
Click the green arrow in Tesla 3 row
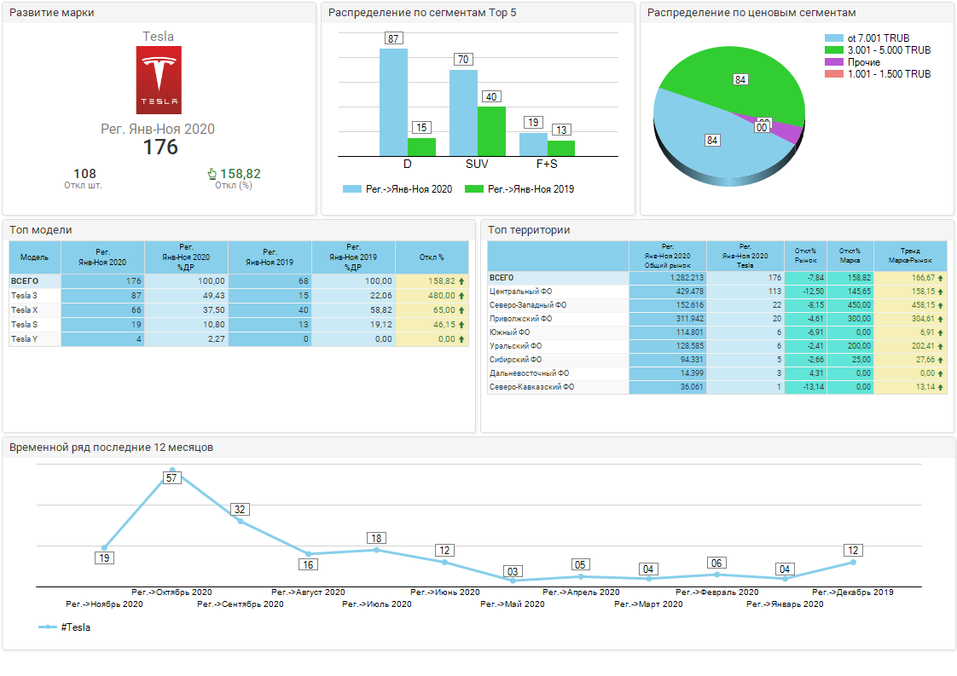coord(461,296)
